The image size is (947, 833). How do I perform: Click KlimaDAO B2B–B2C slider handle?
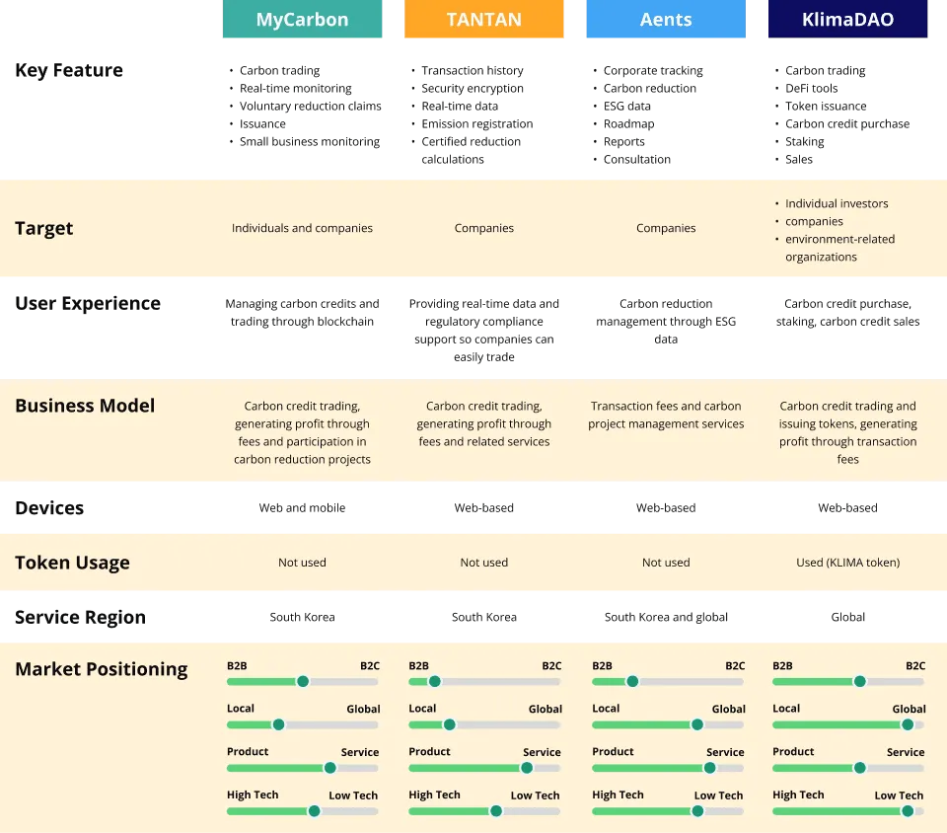coord(859,681)
